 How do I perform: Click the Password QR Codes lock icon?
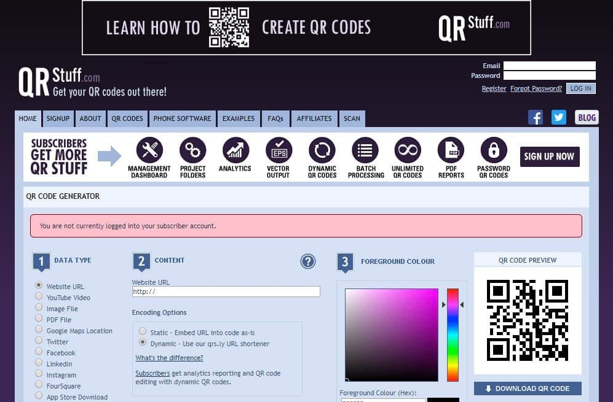494,150
